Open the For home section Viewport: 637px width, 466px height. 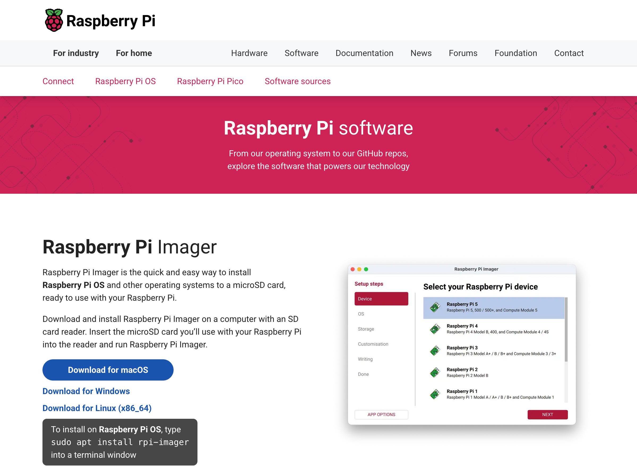click(134, 53)
